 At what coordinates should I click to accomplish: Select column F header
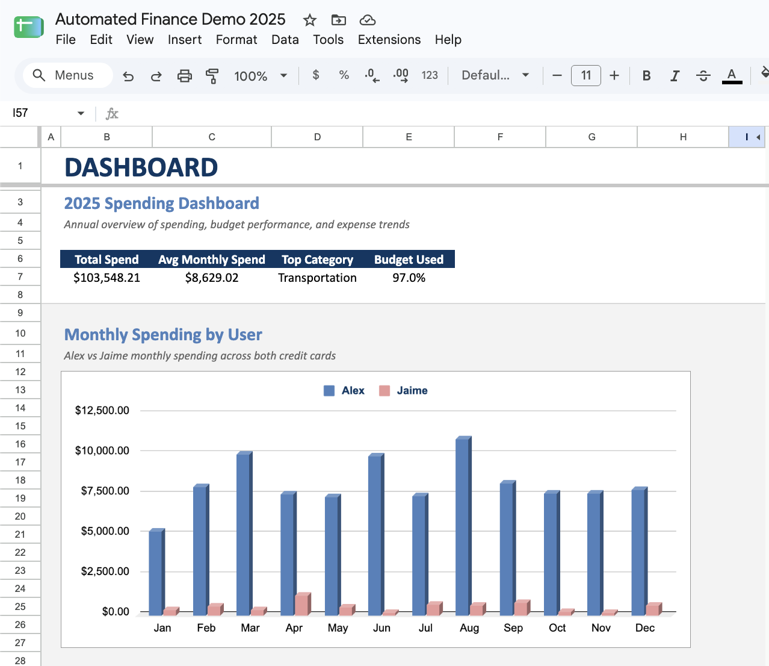tap(500, 137)
